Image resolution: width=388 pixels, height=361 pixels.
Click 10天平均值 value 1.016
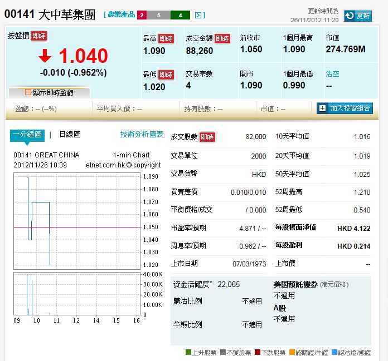point(362,137)
